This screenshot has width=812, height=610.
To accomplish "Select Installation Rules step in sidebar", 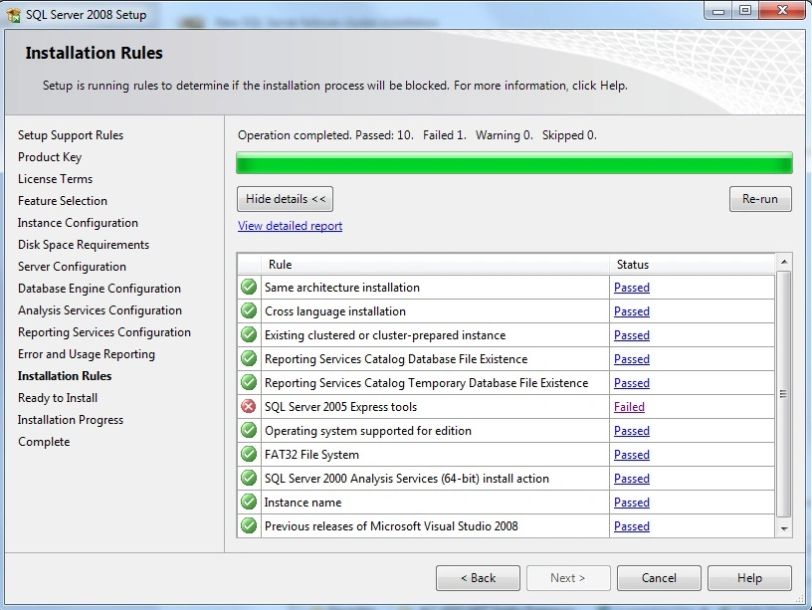I will pyautogui.click(x=65, y=376).
